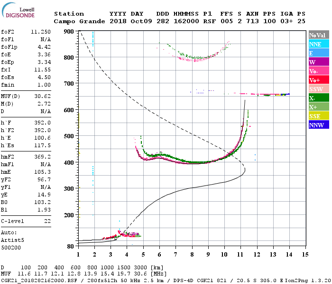Click the Lowell Digisonde logo
Image resolution: width=332 pixels, height=284 pixels.
(18, 10)
